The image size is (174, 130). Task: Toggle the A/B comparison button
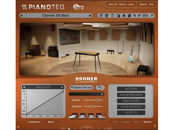click(145, 16)
